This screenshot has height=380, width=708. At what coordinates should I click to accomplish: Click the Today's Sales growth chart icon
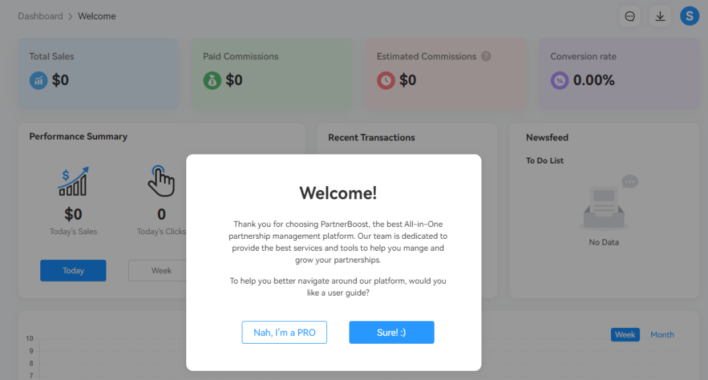73,182
